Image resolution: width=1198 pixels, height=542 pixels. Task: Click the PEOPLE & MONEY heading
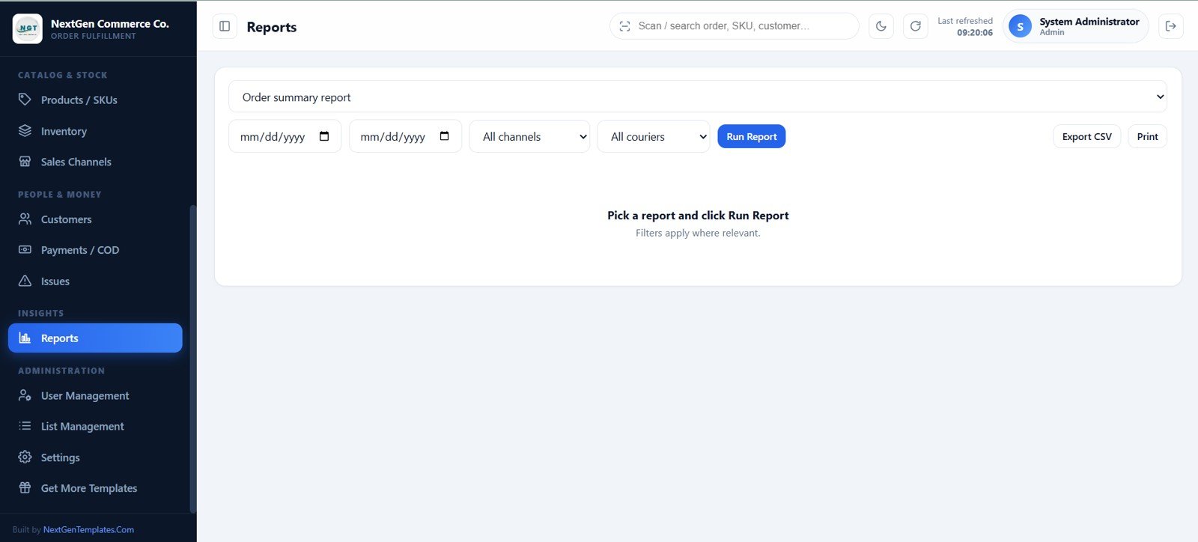[60, 194]
